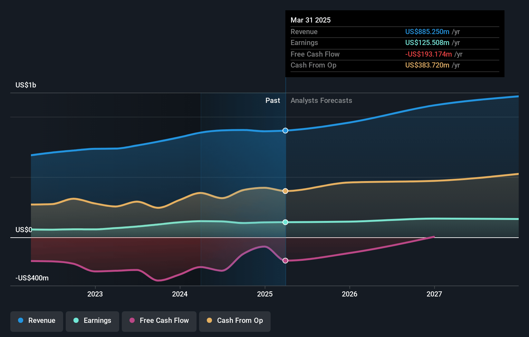
Task: Click the US$383.720m cash from op value
Action: point(427,65)
